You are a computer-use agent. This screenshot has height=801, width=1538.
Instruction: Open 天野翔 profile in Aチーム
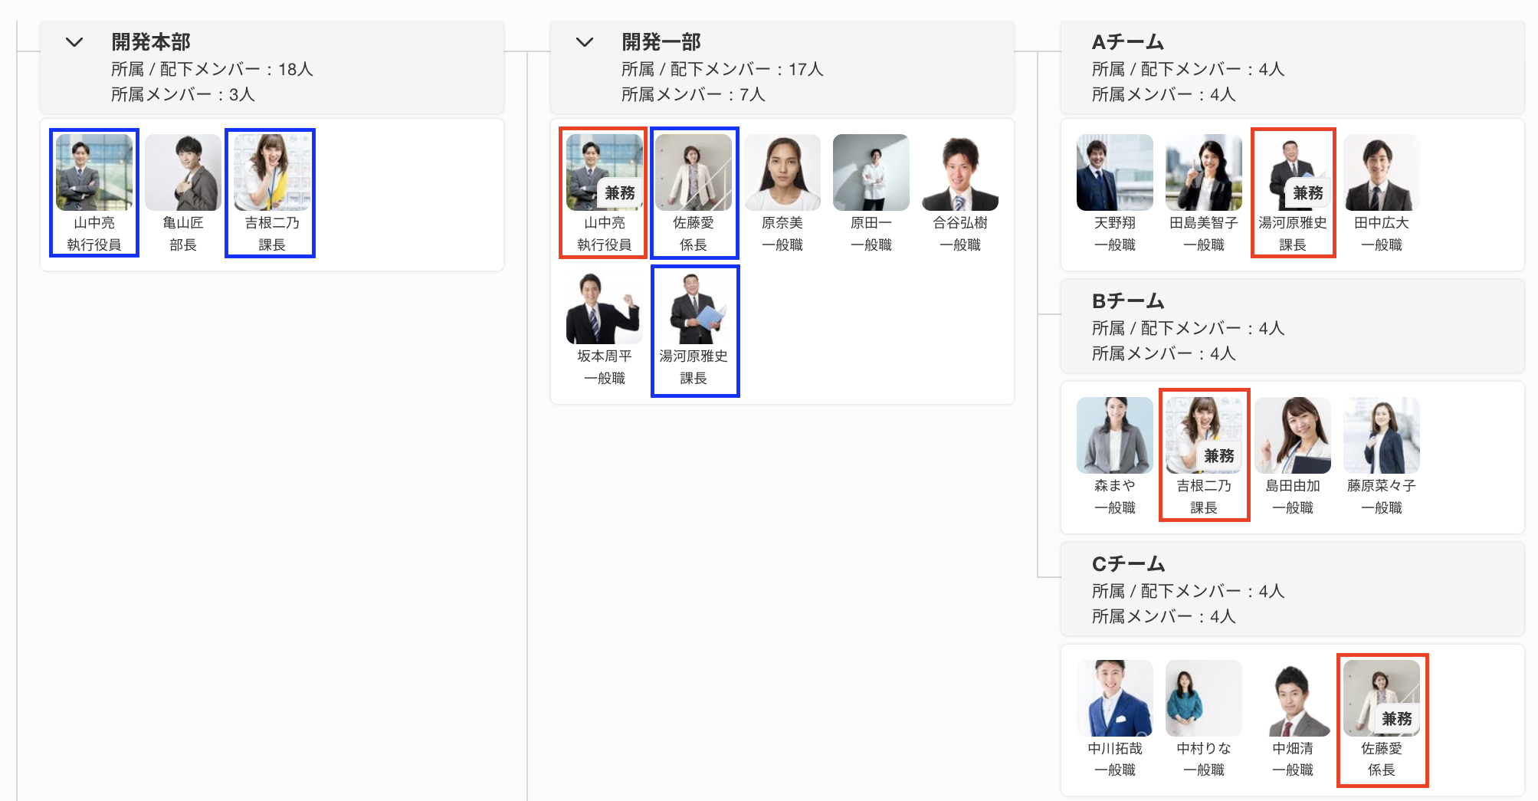(1114, 172)
